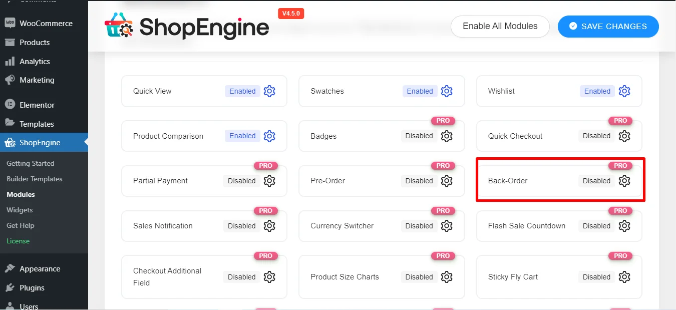Open Flash Sale Countdown settings gear
The width and height of the screenshot is (676, 310).
624,226
